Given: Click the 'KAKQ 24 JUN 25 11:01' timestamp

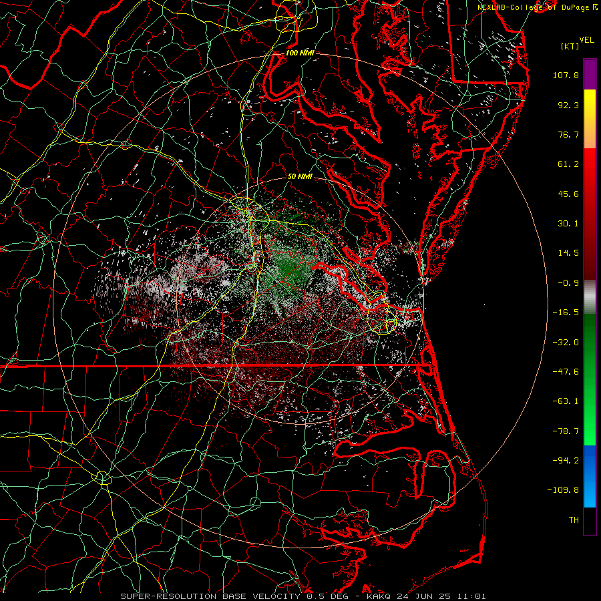Looking at the screenshot, I should [426, 596].
